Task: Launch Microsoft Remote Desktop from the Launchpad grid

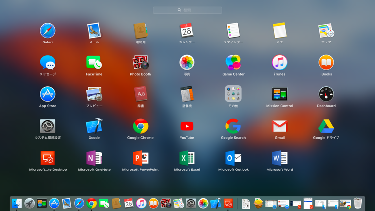Action: 47,158
